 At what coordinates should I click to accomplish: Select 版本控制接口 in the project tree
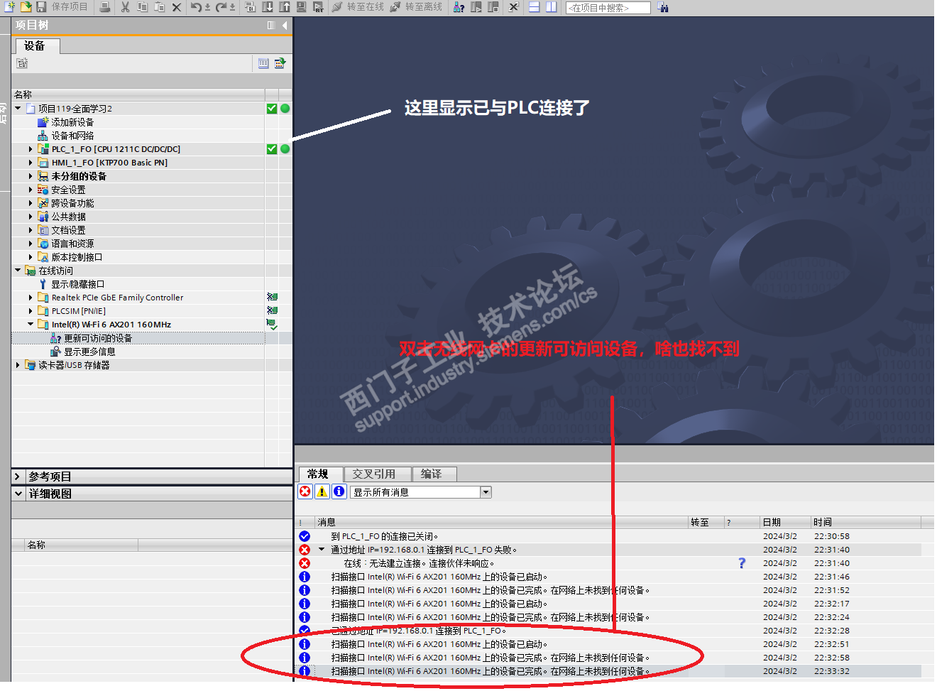[x=77, y=257]
